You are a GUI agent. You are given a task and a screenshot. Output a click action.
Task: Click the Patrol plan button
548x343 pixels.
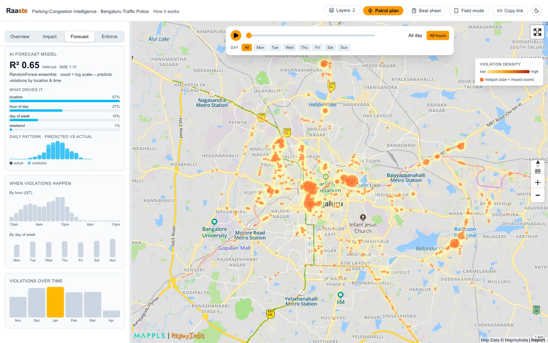pos(383,11)
